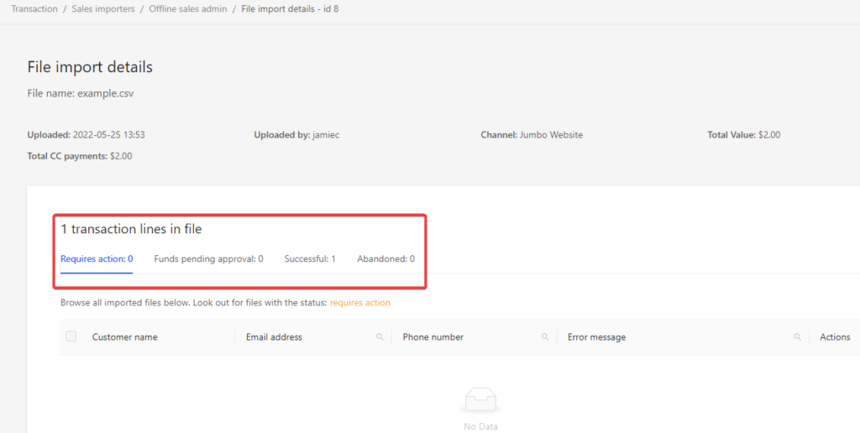Click the Customer name column header
Screen dimensions: 860x433
[124, 337]
